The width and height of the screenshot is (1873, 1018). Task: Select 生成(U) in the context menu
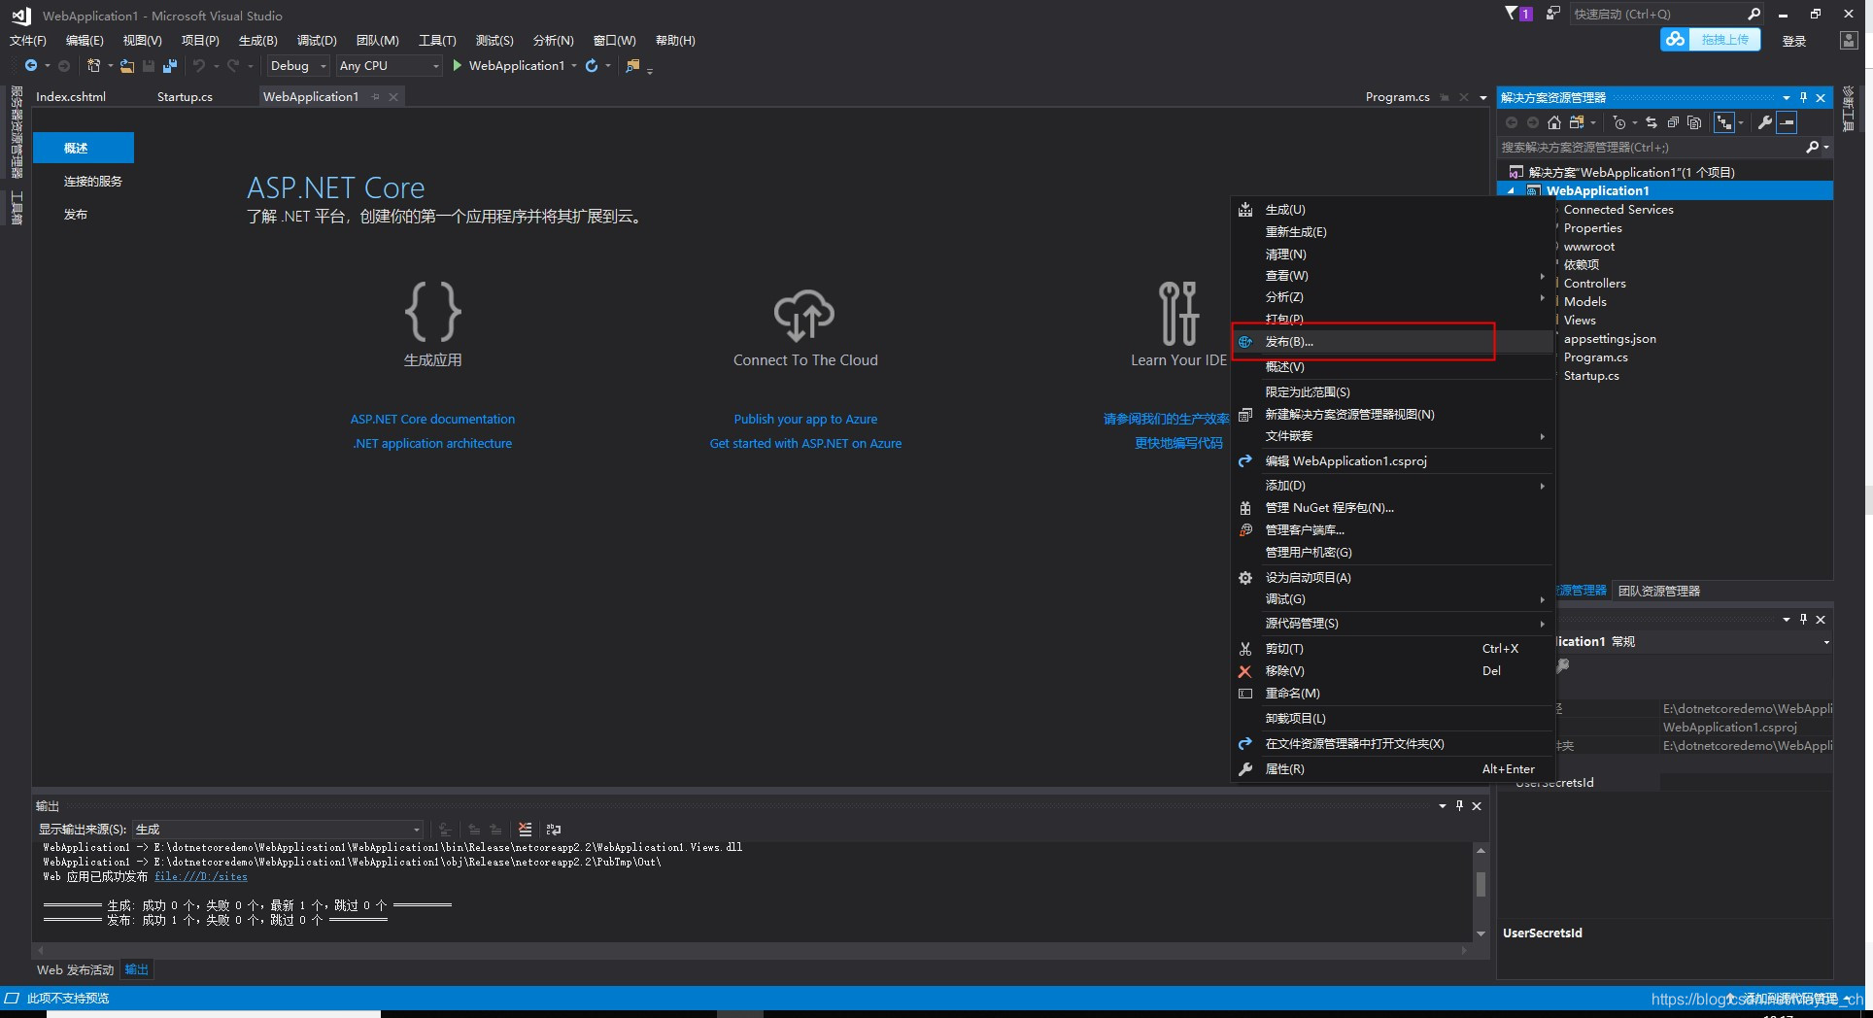coord(1393,210)
